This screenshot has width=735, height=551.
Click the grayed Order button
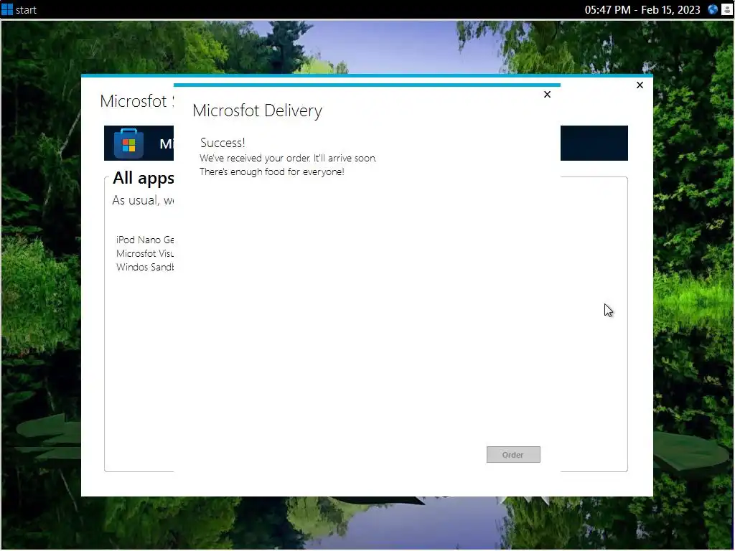click(x=513, y=454)
